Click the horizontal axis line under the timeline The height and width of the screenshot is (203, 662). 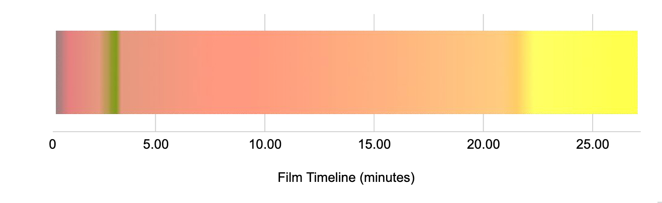point(347,132)
